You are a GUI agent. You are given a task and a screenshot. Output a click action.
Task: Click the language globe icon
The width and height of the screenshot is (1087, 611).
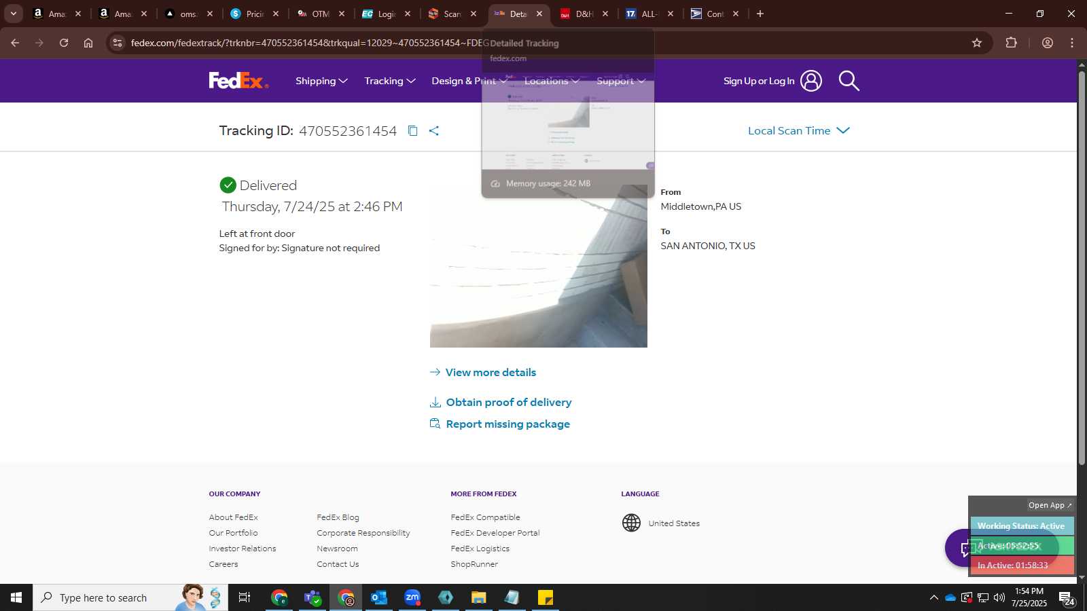[631, 523]
